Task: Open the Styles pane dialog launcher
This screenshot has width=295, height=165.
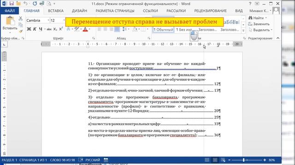Action: [x=244, y=38]
